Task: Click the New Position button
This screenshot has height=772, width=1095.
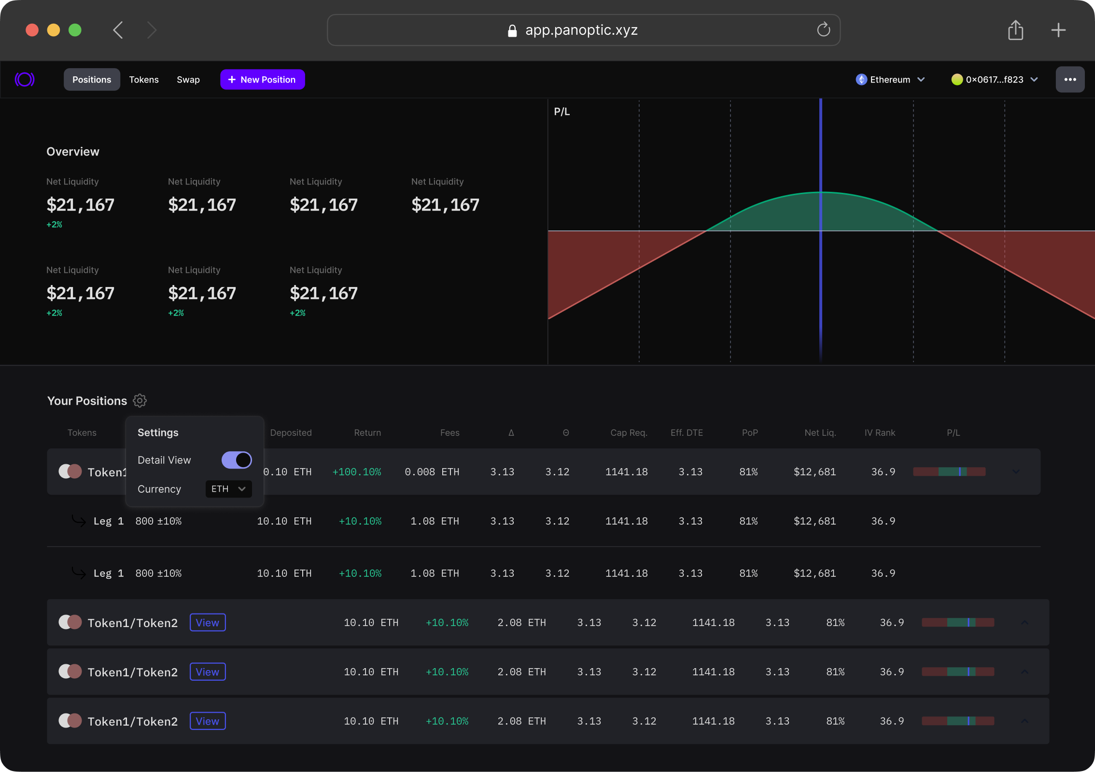Action: pos(262,79)
